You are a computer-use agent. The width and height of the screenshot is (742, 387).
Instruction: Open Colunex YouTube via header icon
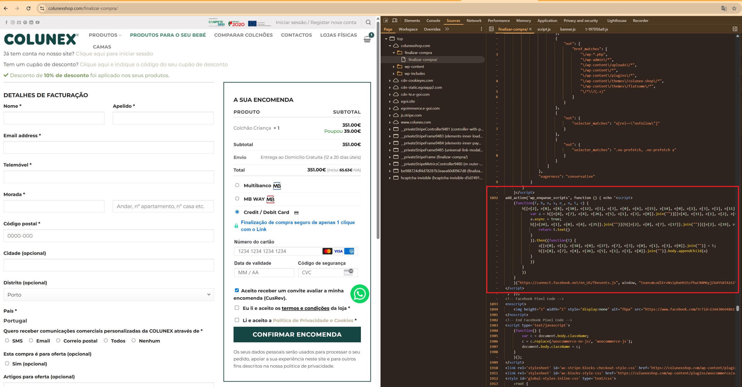click(37, 22)
